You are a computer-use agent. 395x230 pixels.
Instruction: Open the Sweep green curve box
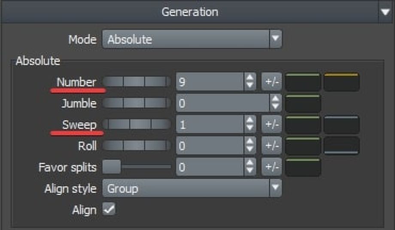point(303,124)
